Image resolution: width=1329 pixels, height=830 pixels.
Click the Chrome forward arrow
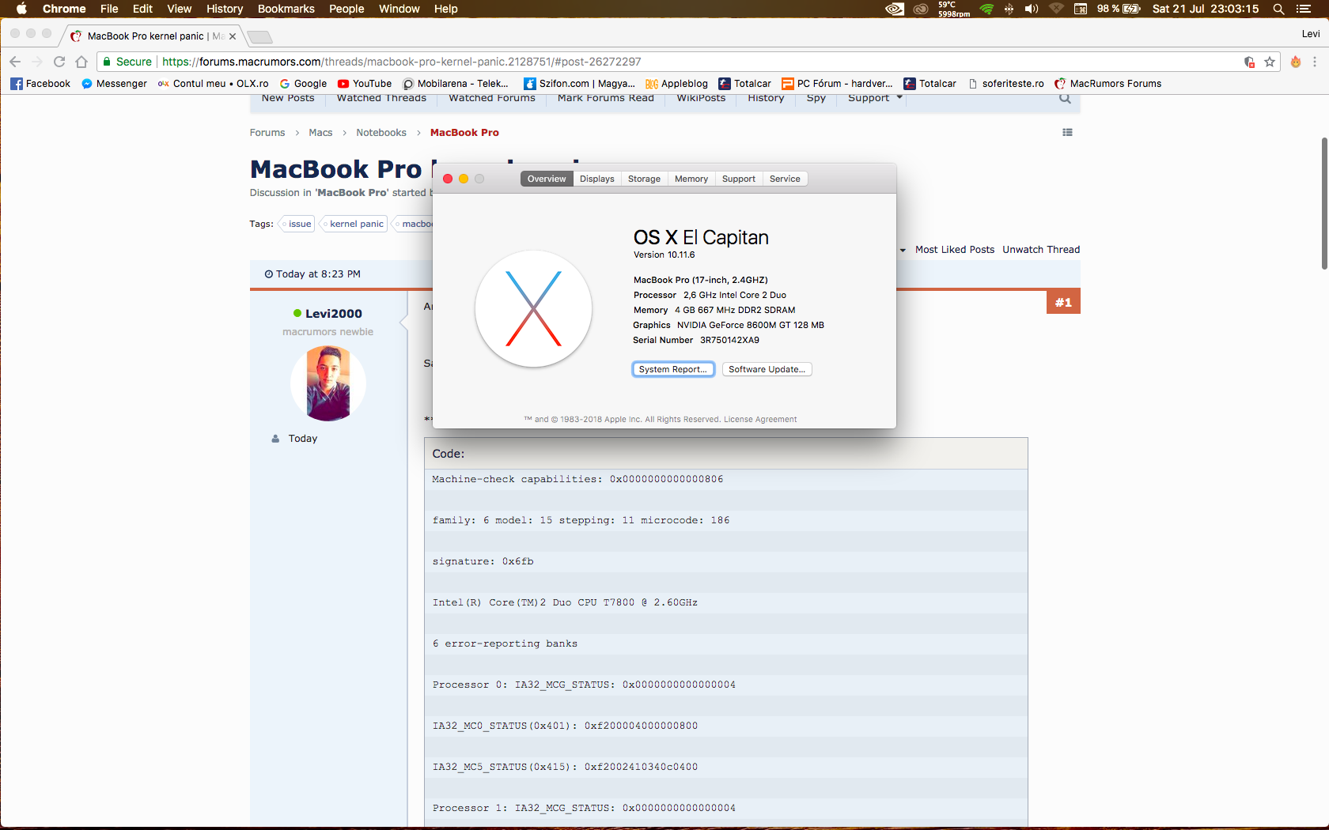37,62
